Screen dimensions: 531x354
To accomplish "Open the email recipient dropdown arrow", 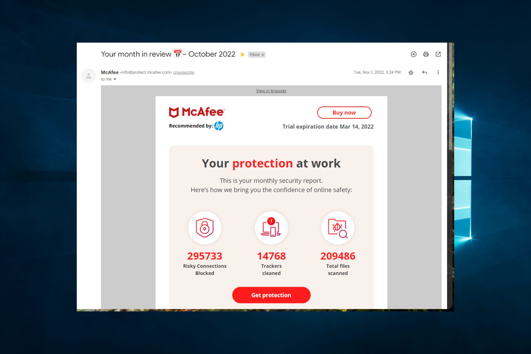I will coord(115,79).
